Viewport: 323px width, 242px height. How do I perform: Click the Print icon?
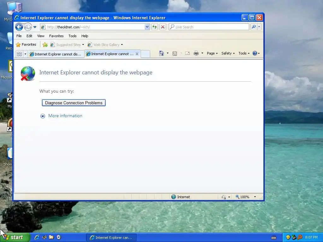pyautogui.click(x=196, y=53)
